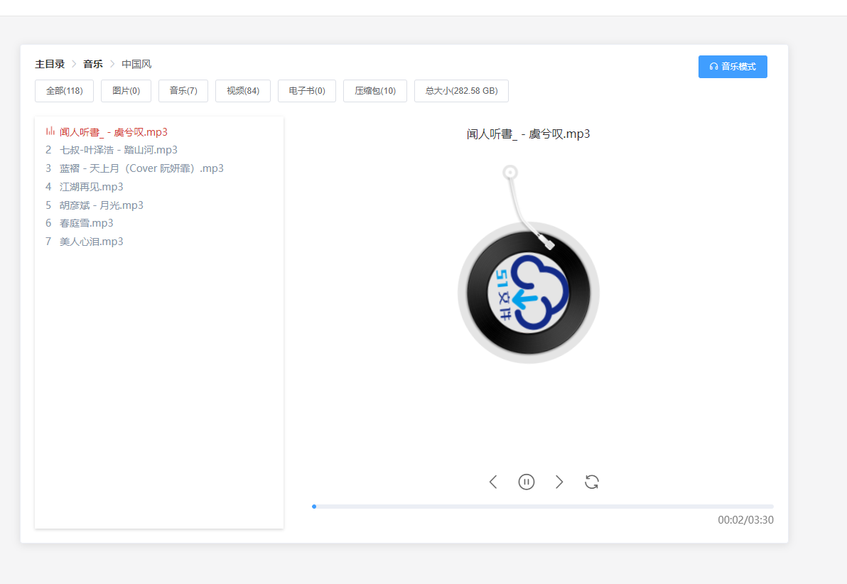
Task: Play 蓝褶 - 天上月 (Cover 阮妍霏).mp3
Action: (x=141, y=168)
